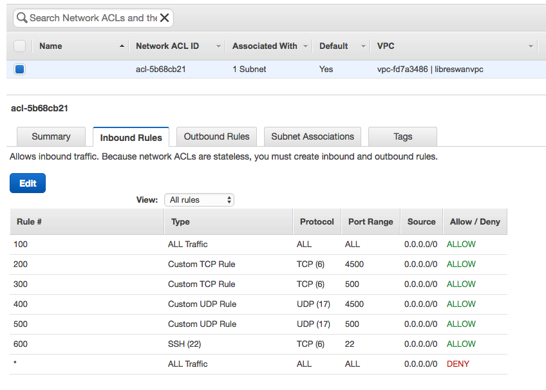
Task: Switch to the Outbound Rules tab
Action: coord(216,136)
